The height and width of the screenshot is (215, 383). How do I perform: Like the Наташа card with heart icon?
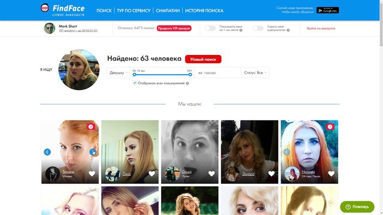click(x=331, y=174)
